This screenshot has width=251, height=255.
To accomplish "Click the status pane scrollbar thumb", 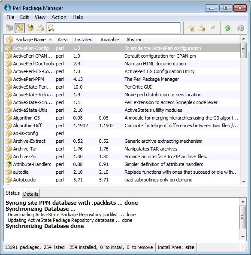I will [243, 217].
